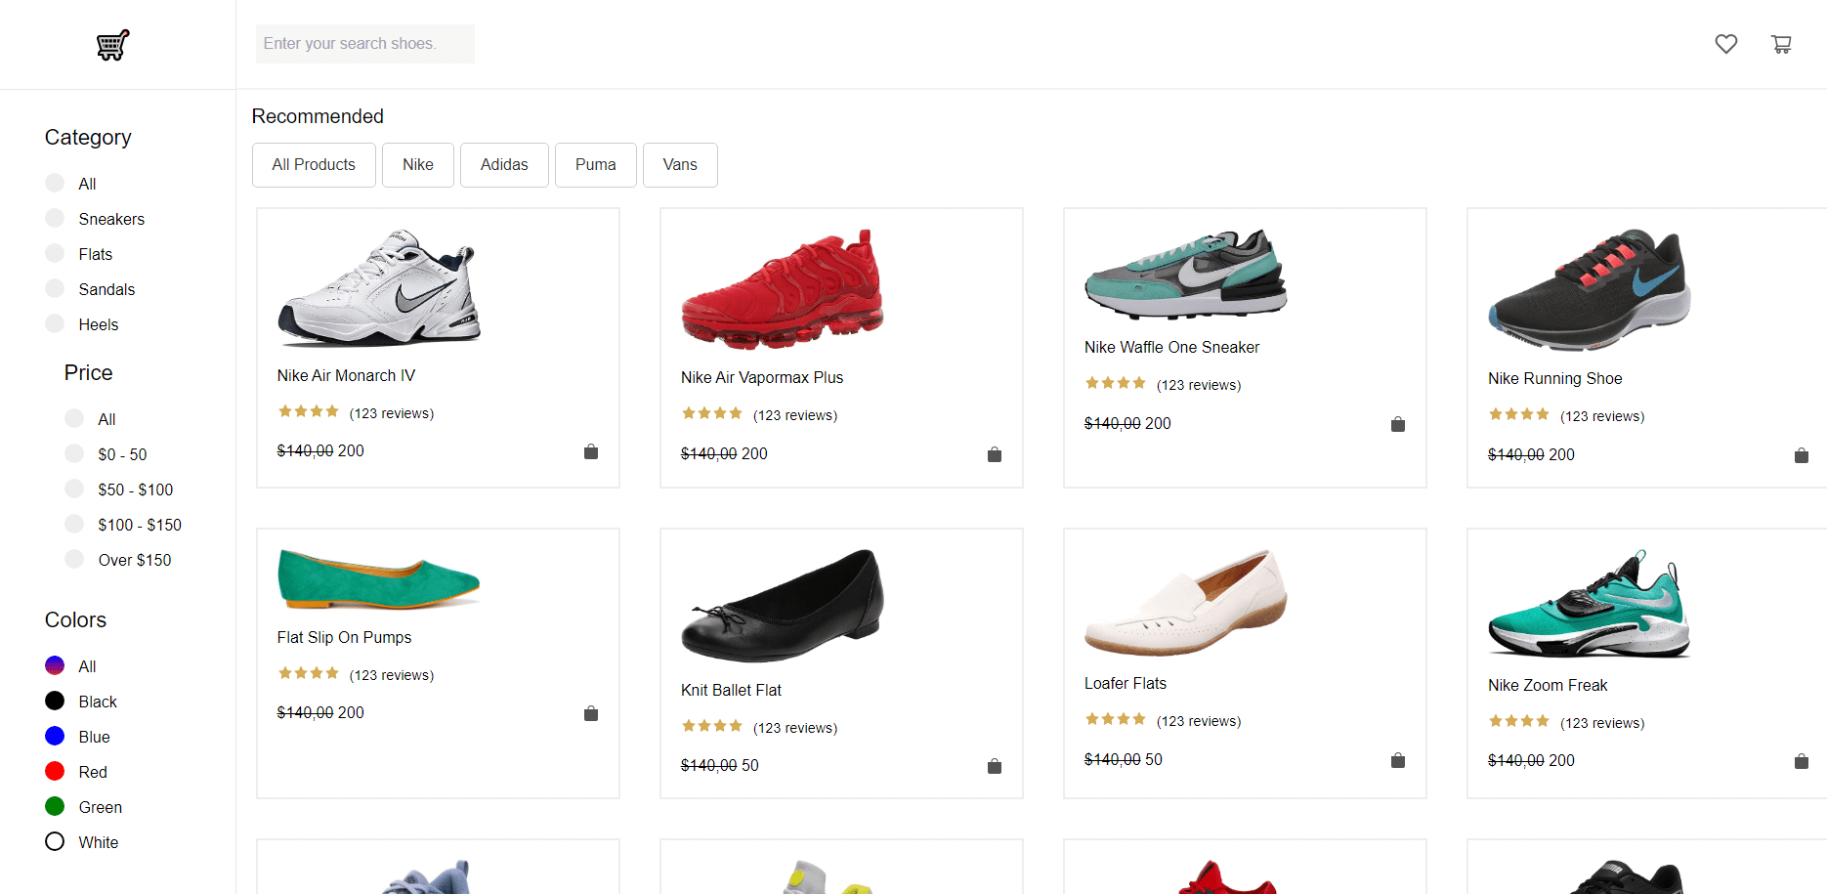
Task: Choose the Over $150 price option
Action: [x=74, y=559]
